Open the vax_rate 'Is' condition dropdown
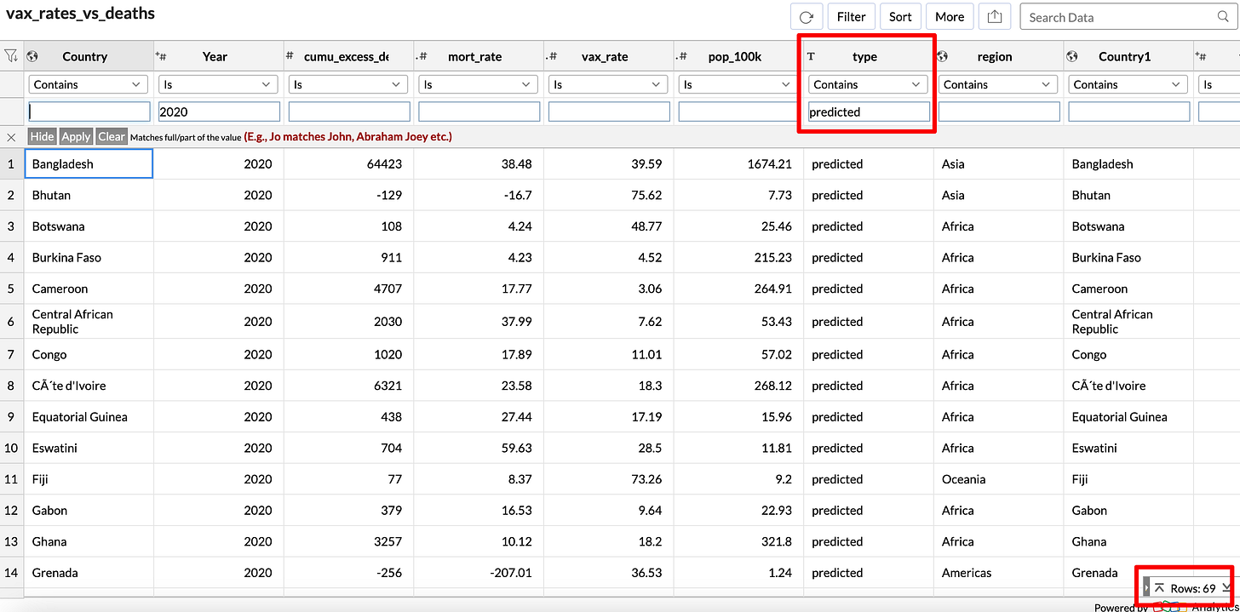 tap(610, 84)
